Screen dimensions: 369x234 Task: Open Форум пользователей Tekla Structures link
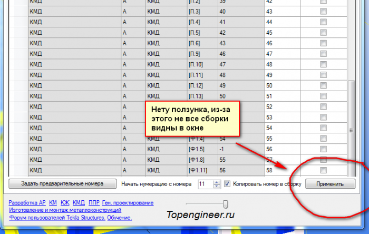coord(57,218)
